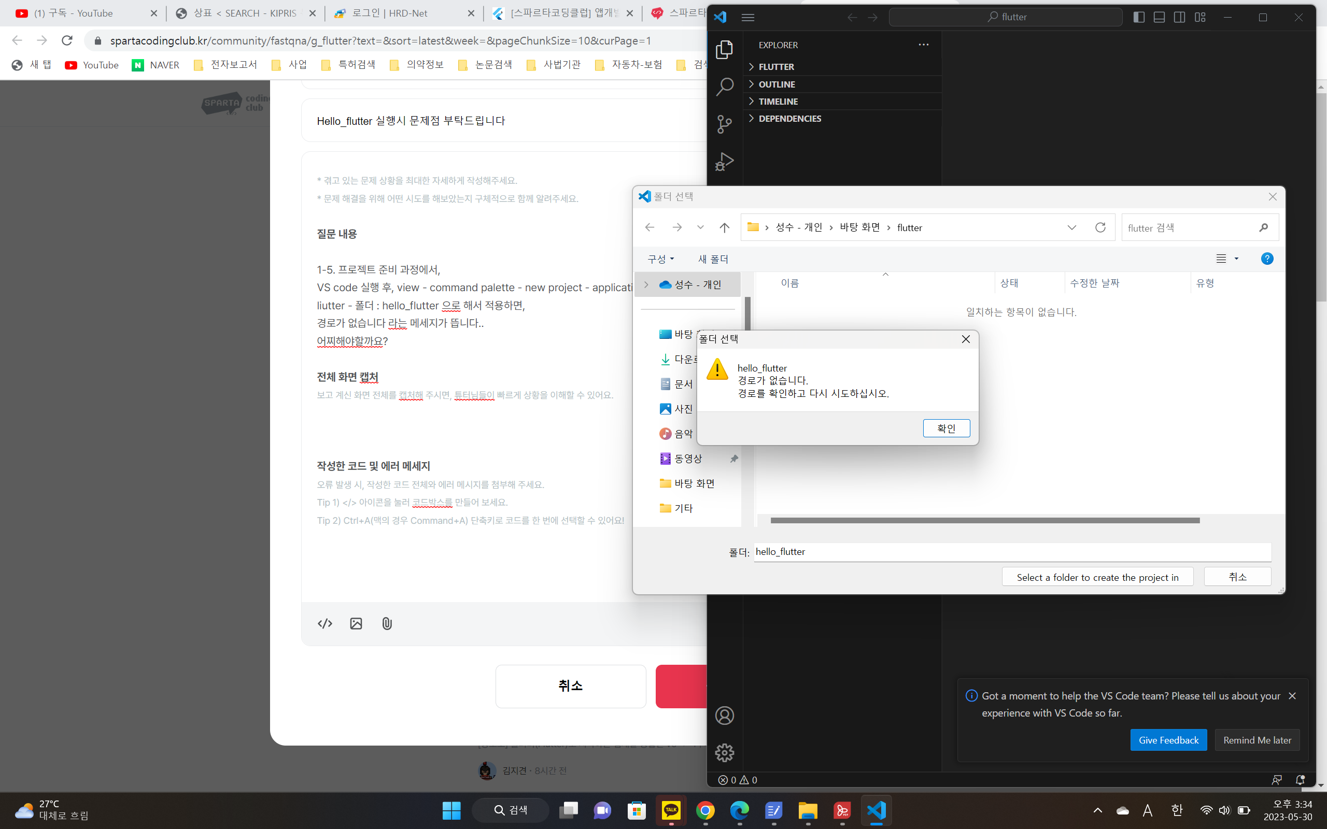Click feedback icon in VS Code status bar
1327x829 pixels.
1277,780
